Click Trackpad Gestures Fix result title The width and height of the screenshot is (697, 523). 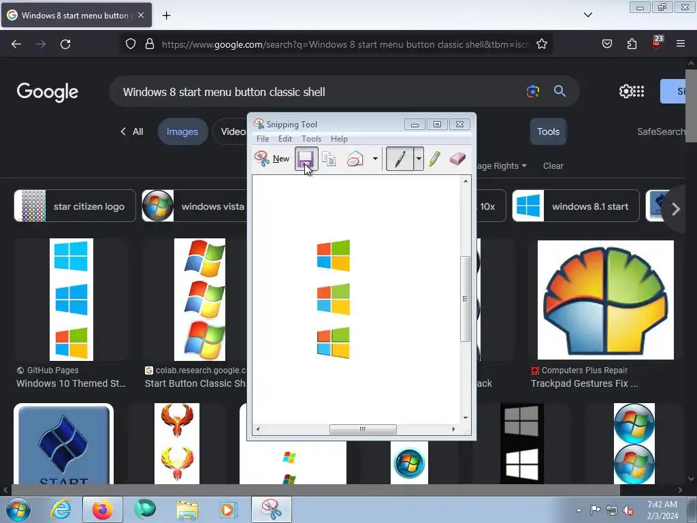[x=584, y=383]
